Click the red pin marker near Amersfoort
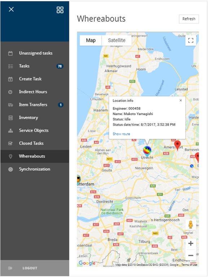This screenshot has height=277, width=208. coord(177,145)
